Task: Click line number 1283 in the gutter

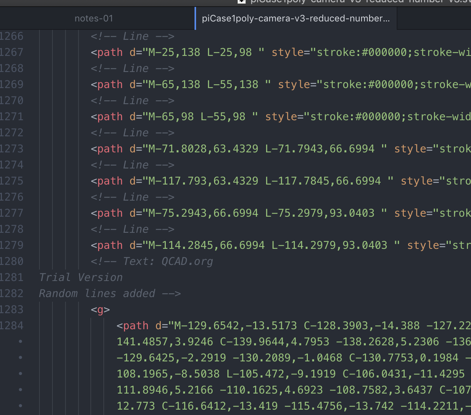Action: tap(11, 310)
